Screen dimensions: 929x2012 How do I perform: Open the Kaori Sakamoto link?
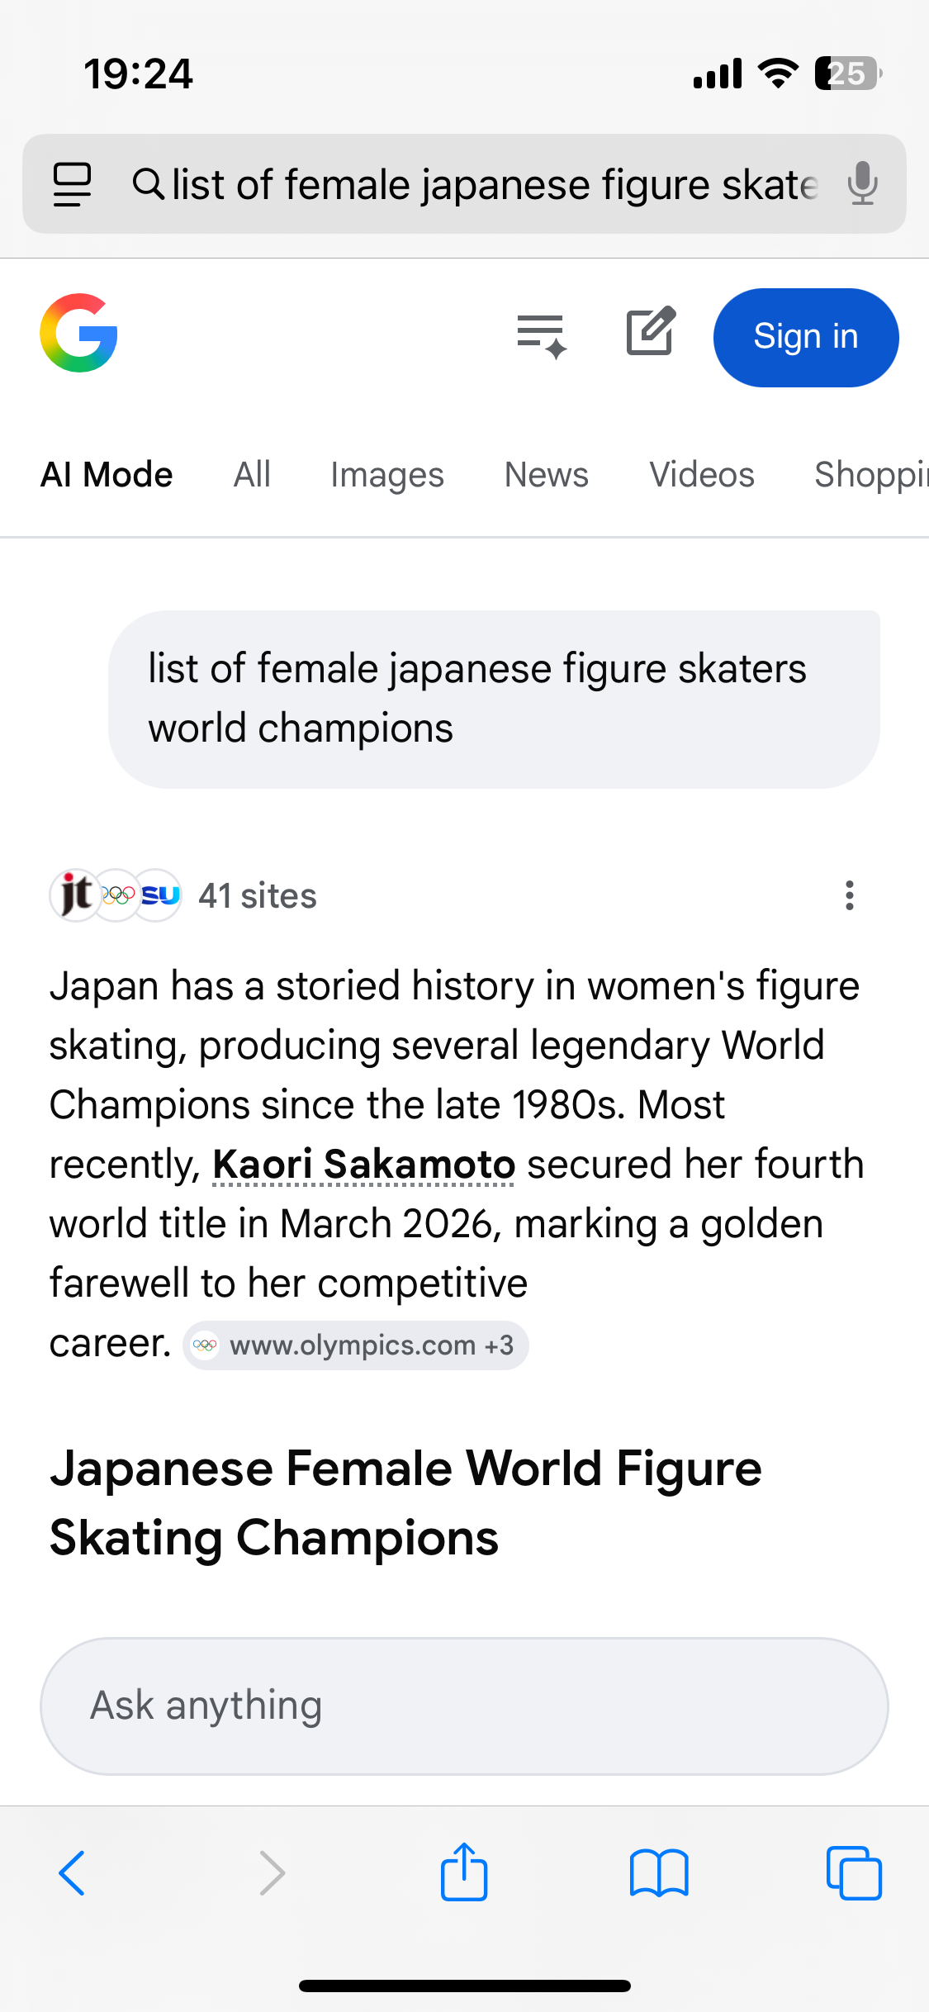[363, 1165]
